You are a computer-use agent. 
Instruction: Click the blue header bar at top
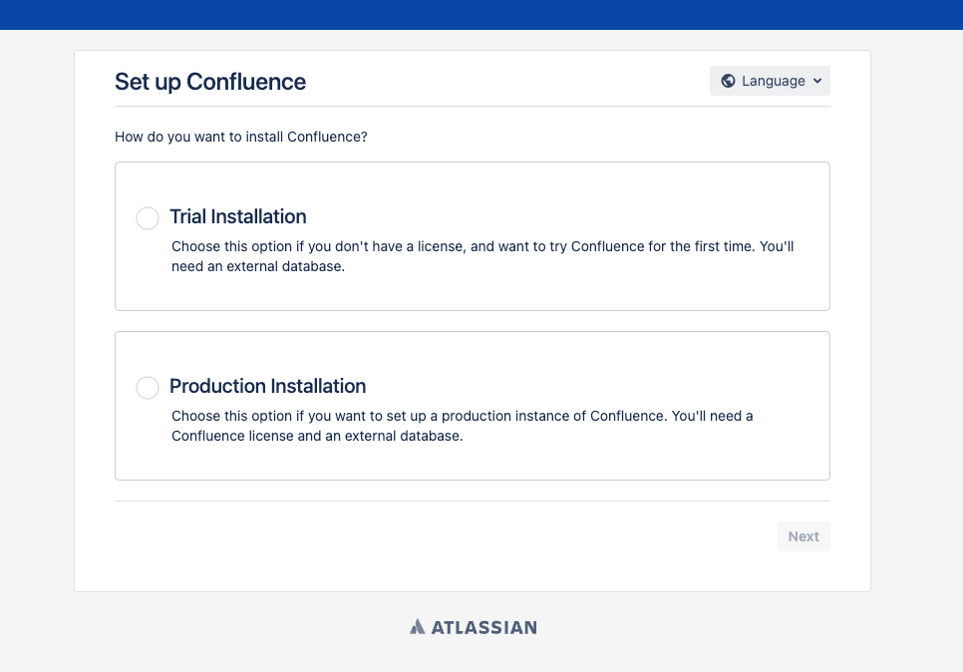pos(481,15)
